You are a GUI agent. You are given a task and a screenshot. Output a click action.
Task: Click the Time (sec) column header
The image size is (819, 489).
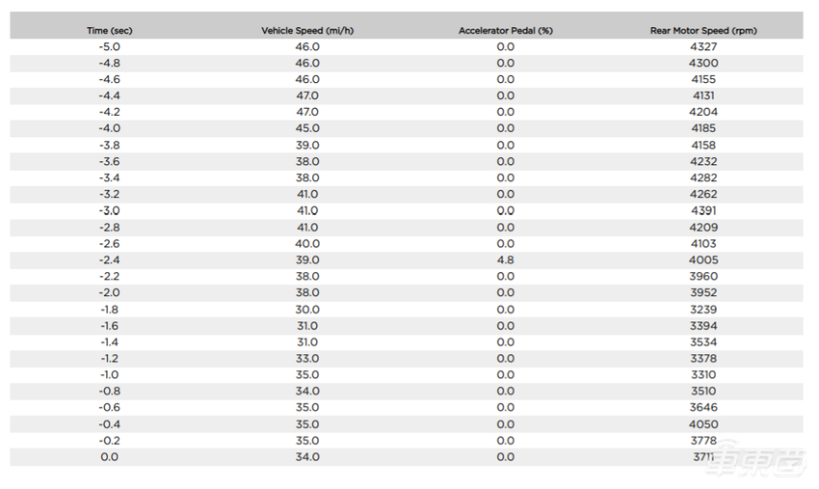pyautogui.click(x=109, y=31)
